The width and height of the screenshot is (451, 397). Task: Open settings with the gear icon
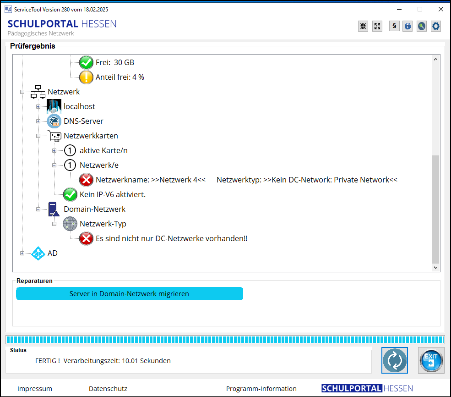[x=436, y=26]
